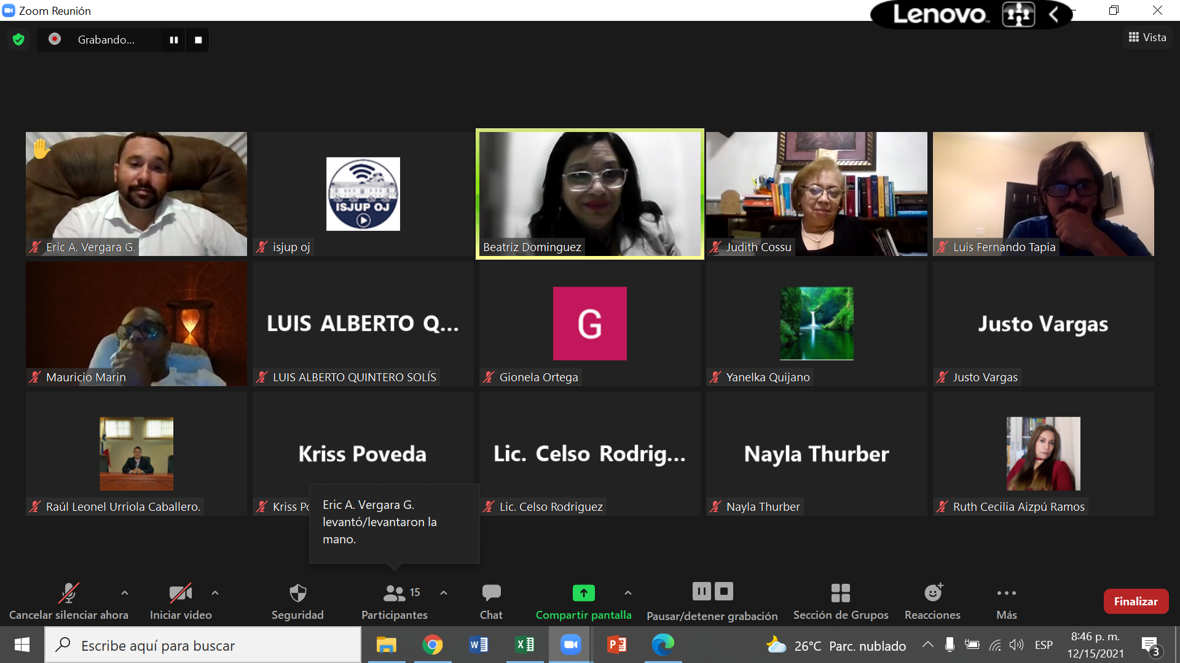Stop recording in the bottom toolbar

click(724, 591)
